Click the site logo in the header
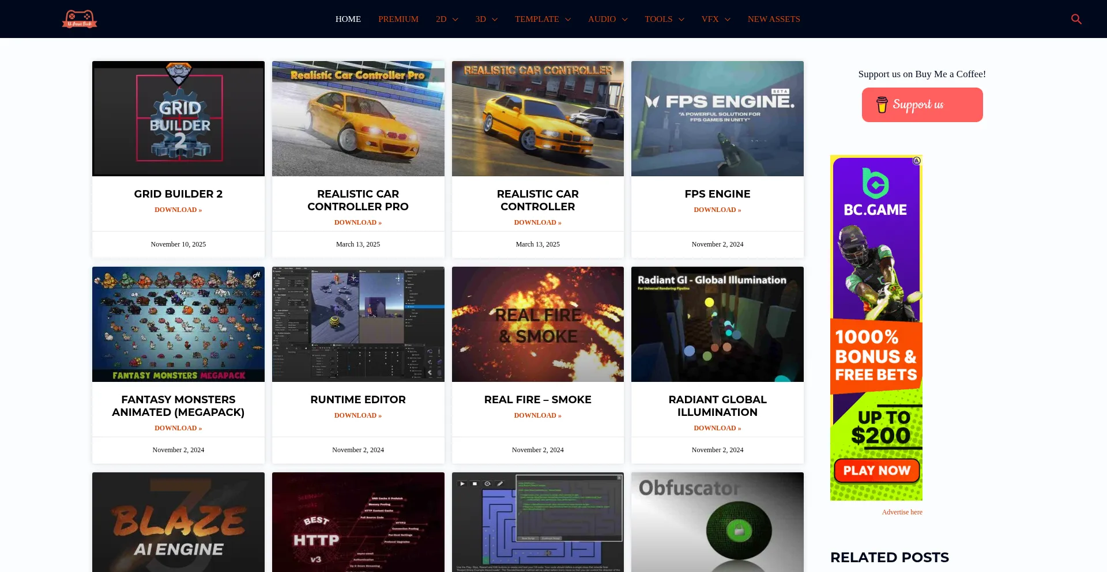1107x572 pixels. click(x=80, y=19)
